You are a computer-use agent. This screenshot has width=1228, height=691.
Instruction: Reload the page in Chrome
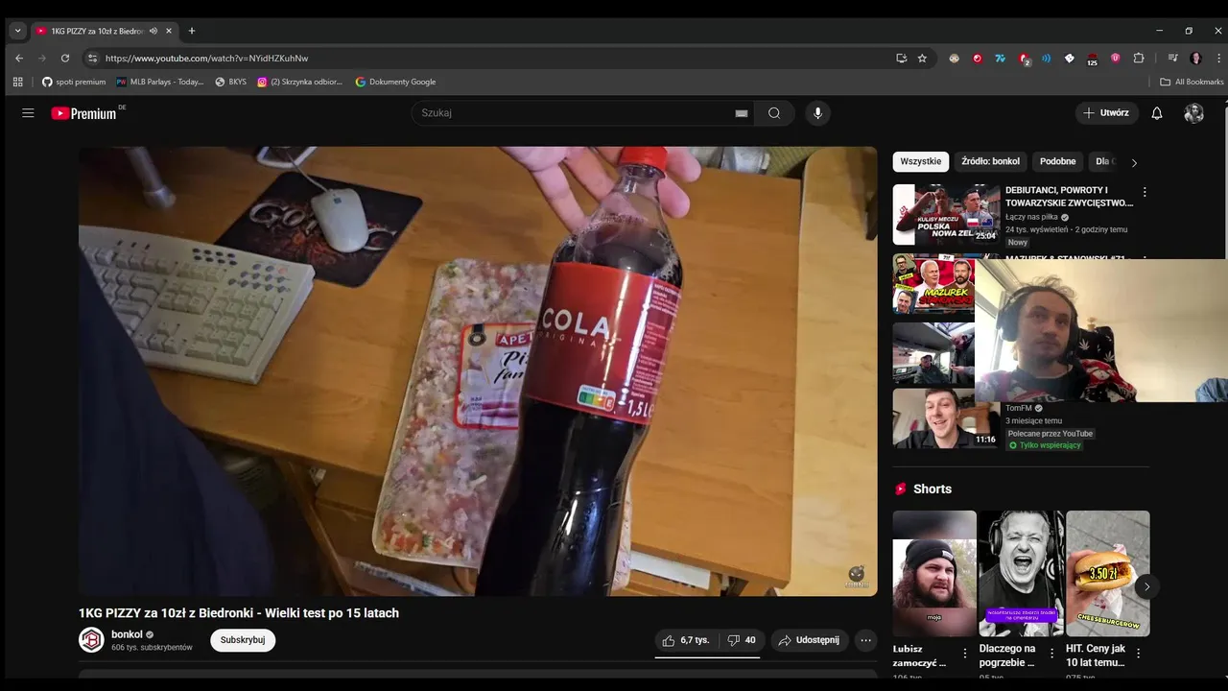(x=65, y=58)
